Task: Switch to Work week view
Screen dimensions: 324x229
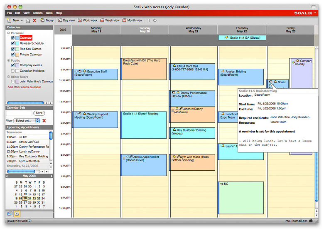Action: point(88,20)
